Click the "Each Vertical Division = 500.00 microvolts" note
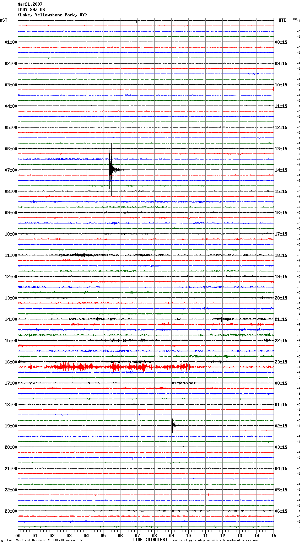This screenshot has width=302, height=545. [x=45, y=540]
